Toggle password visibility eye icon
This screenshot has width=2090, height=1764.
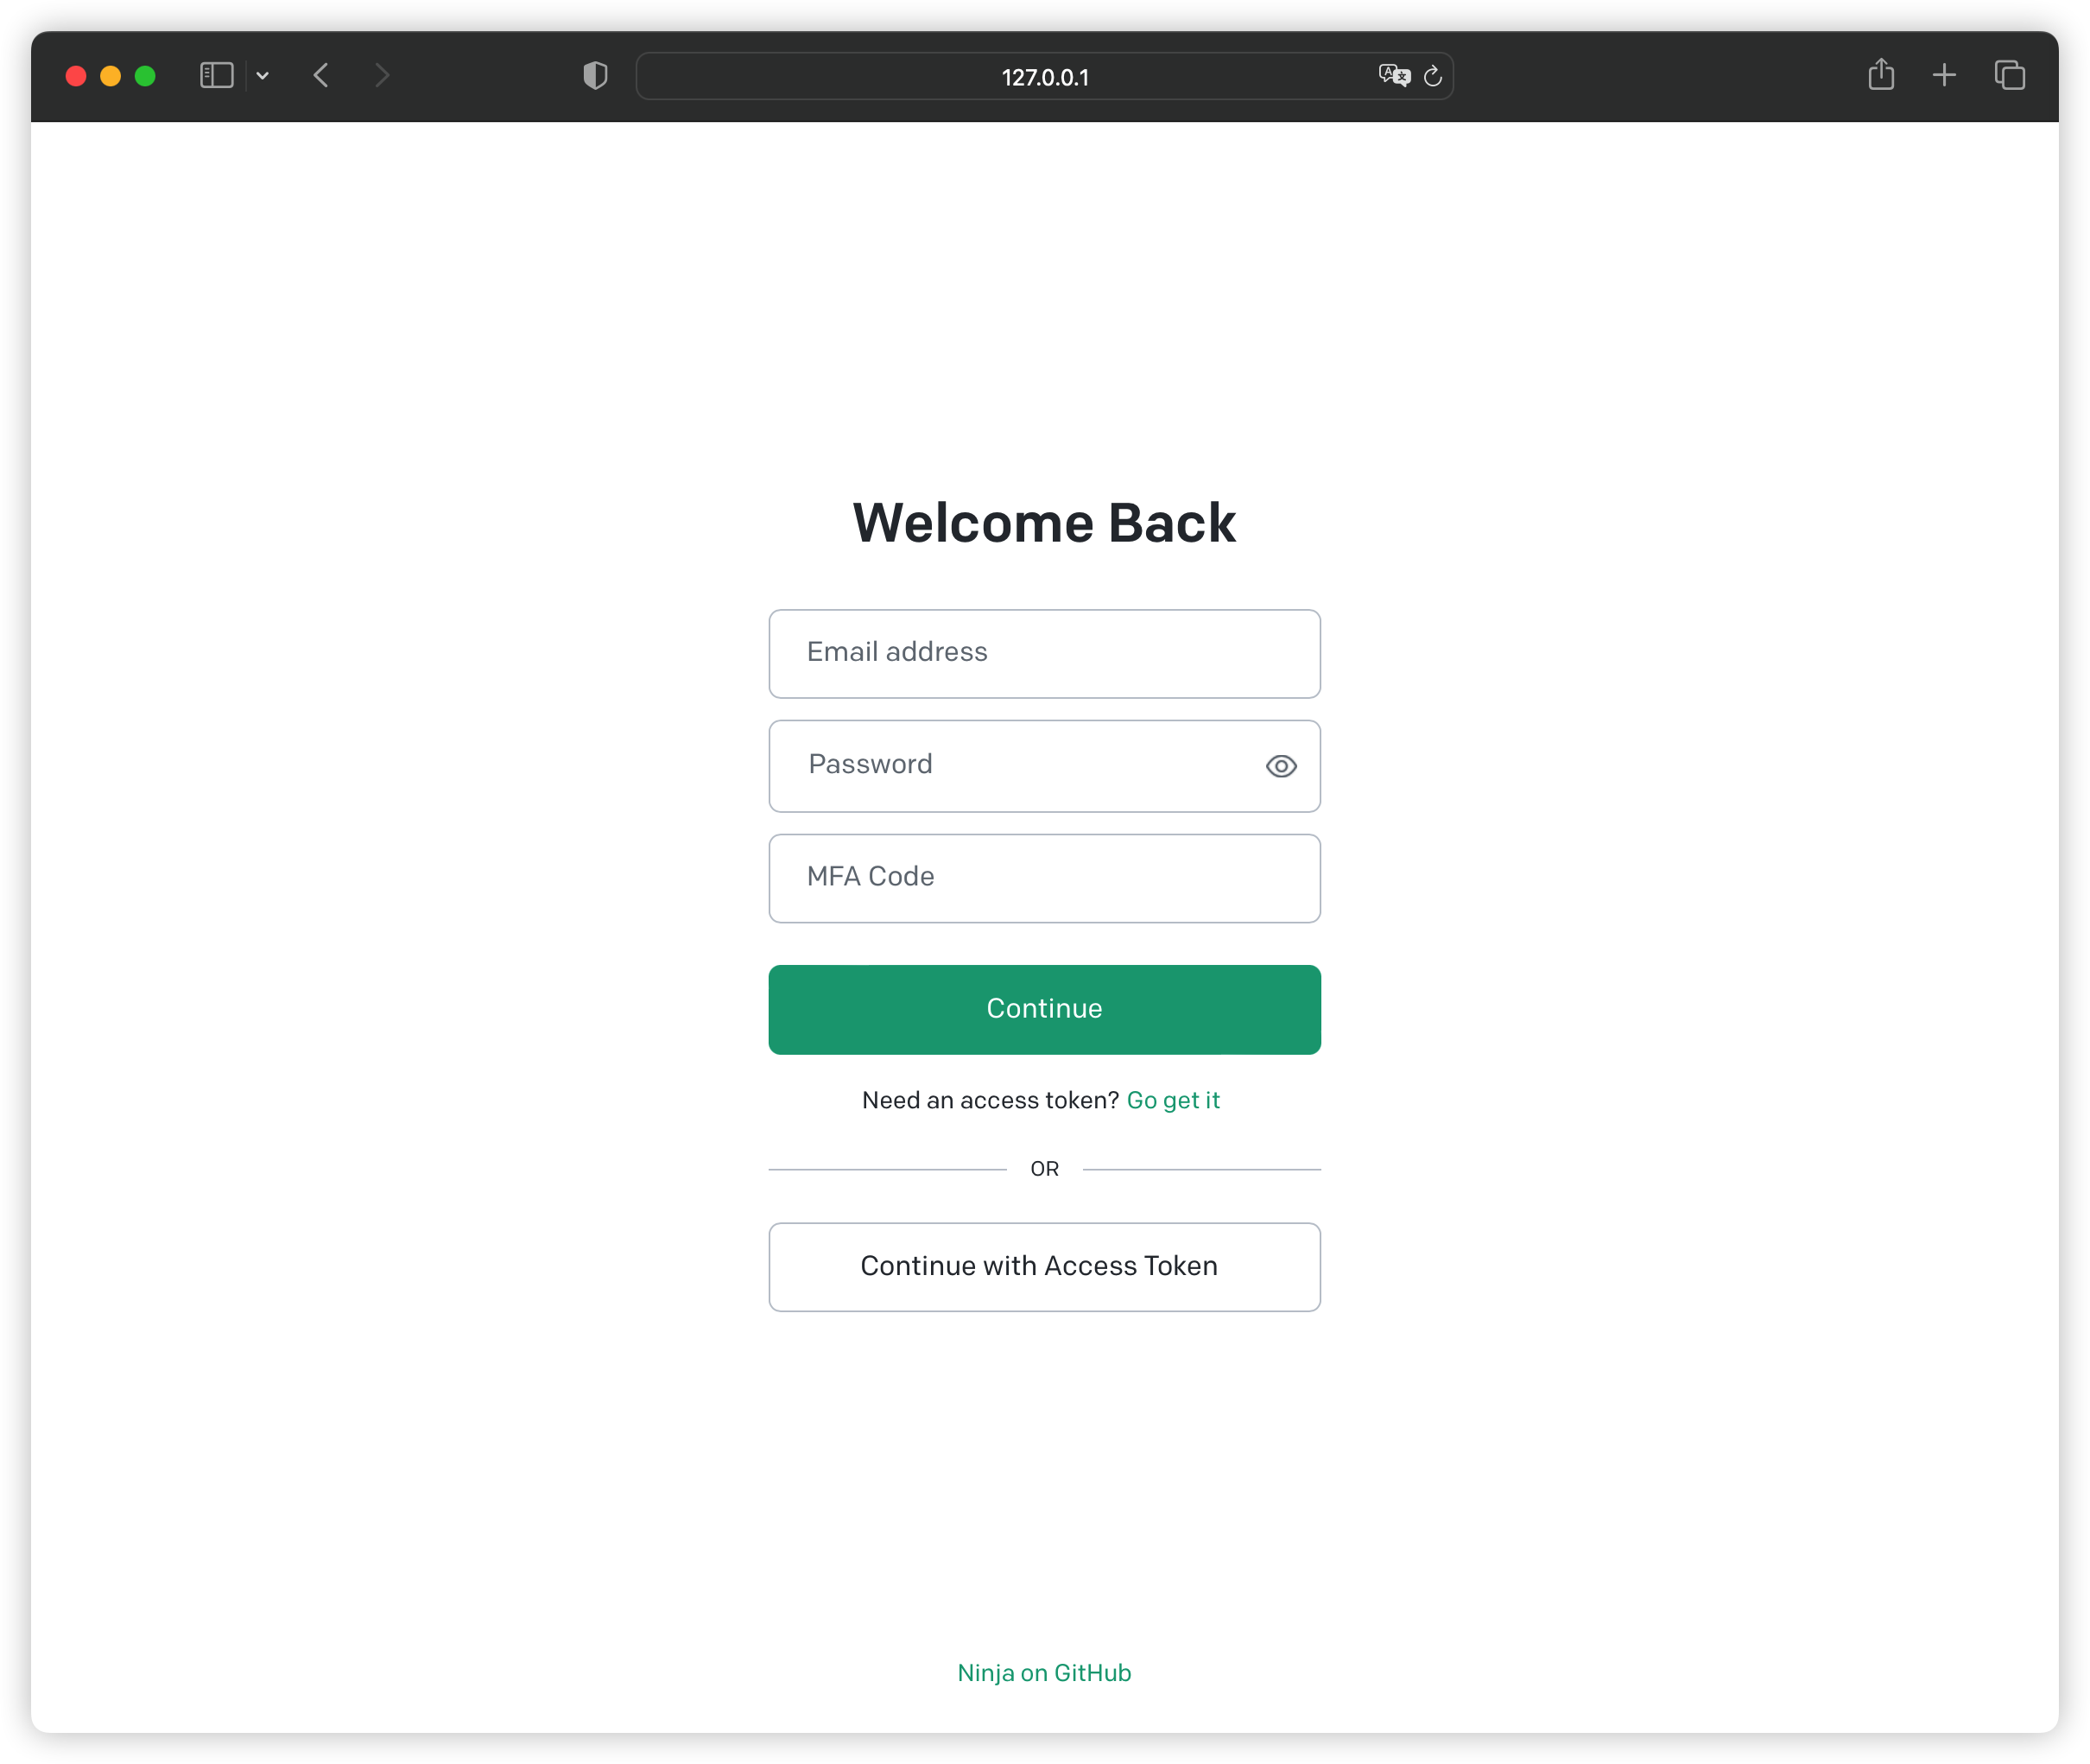click(x=1281, y=767)
